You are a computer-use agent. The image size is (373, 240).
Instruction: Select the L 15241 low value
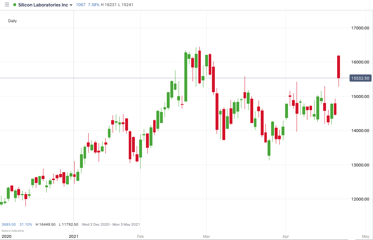point(126,5)
